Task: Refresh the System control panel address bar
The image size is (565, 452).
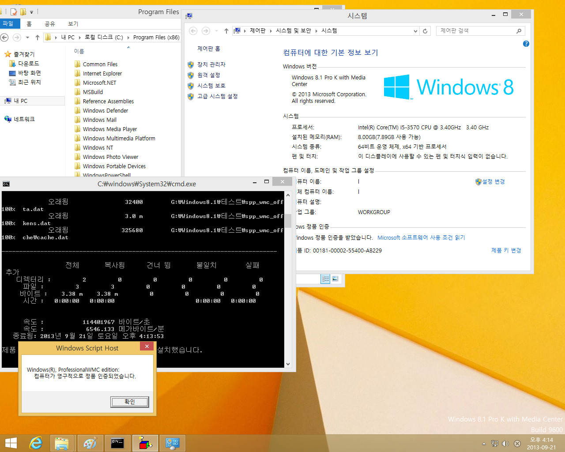Action: pos(425,31)
